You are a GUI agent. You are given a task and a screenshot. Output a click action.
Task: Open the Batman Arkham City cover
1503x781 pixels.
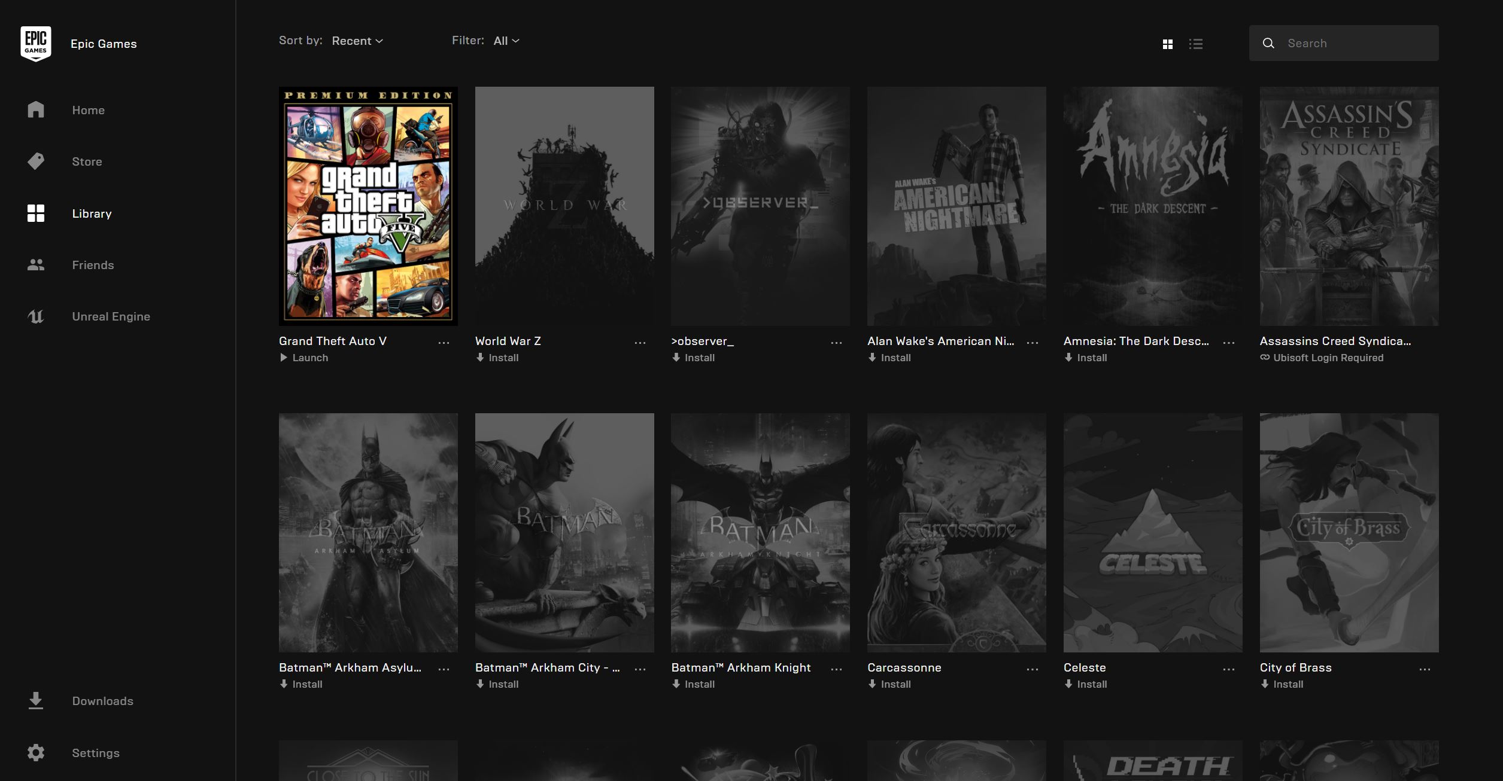pos(564,533)
